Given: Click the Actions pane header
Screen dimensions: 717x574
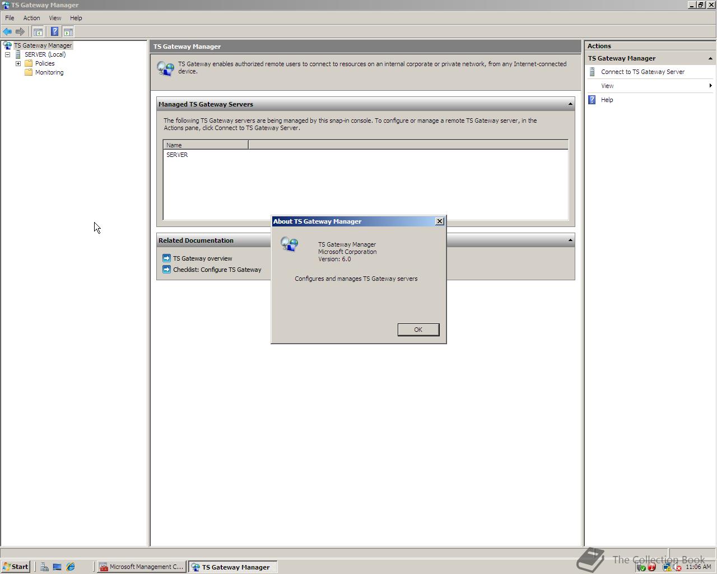Looking at the screenshot, I should click(x=650, y=46).
